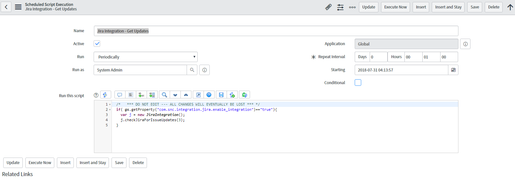Click the Related Links heading

18,174
